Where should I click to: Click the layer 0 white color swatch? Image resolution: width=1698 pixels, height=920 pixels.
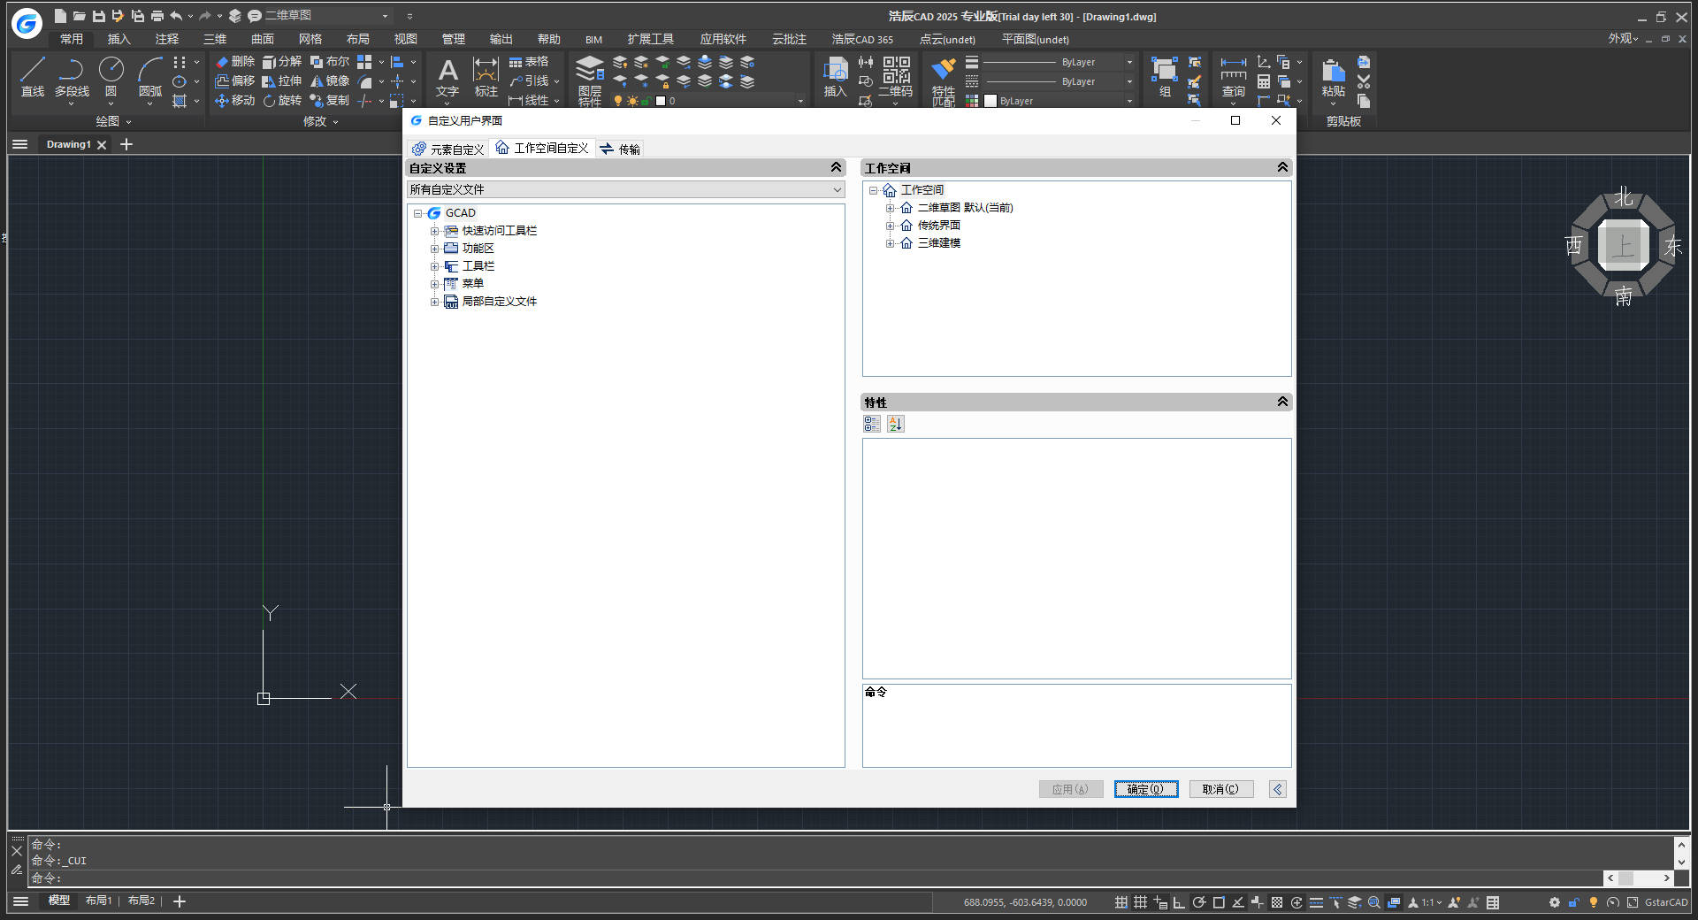point(660,101)
